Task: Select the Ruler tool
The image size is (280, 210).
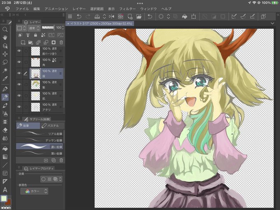Action: [5, 182]
